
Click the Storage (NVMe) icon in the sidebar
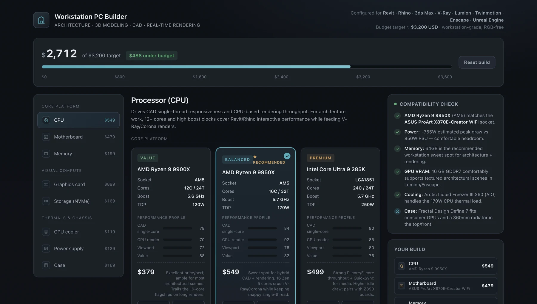coord(46,201)
